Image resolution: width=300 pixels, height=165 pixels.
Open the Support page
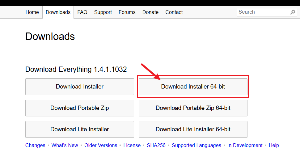103,12
